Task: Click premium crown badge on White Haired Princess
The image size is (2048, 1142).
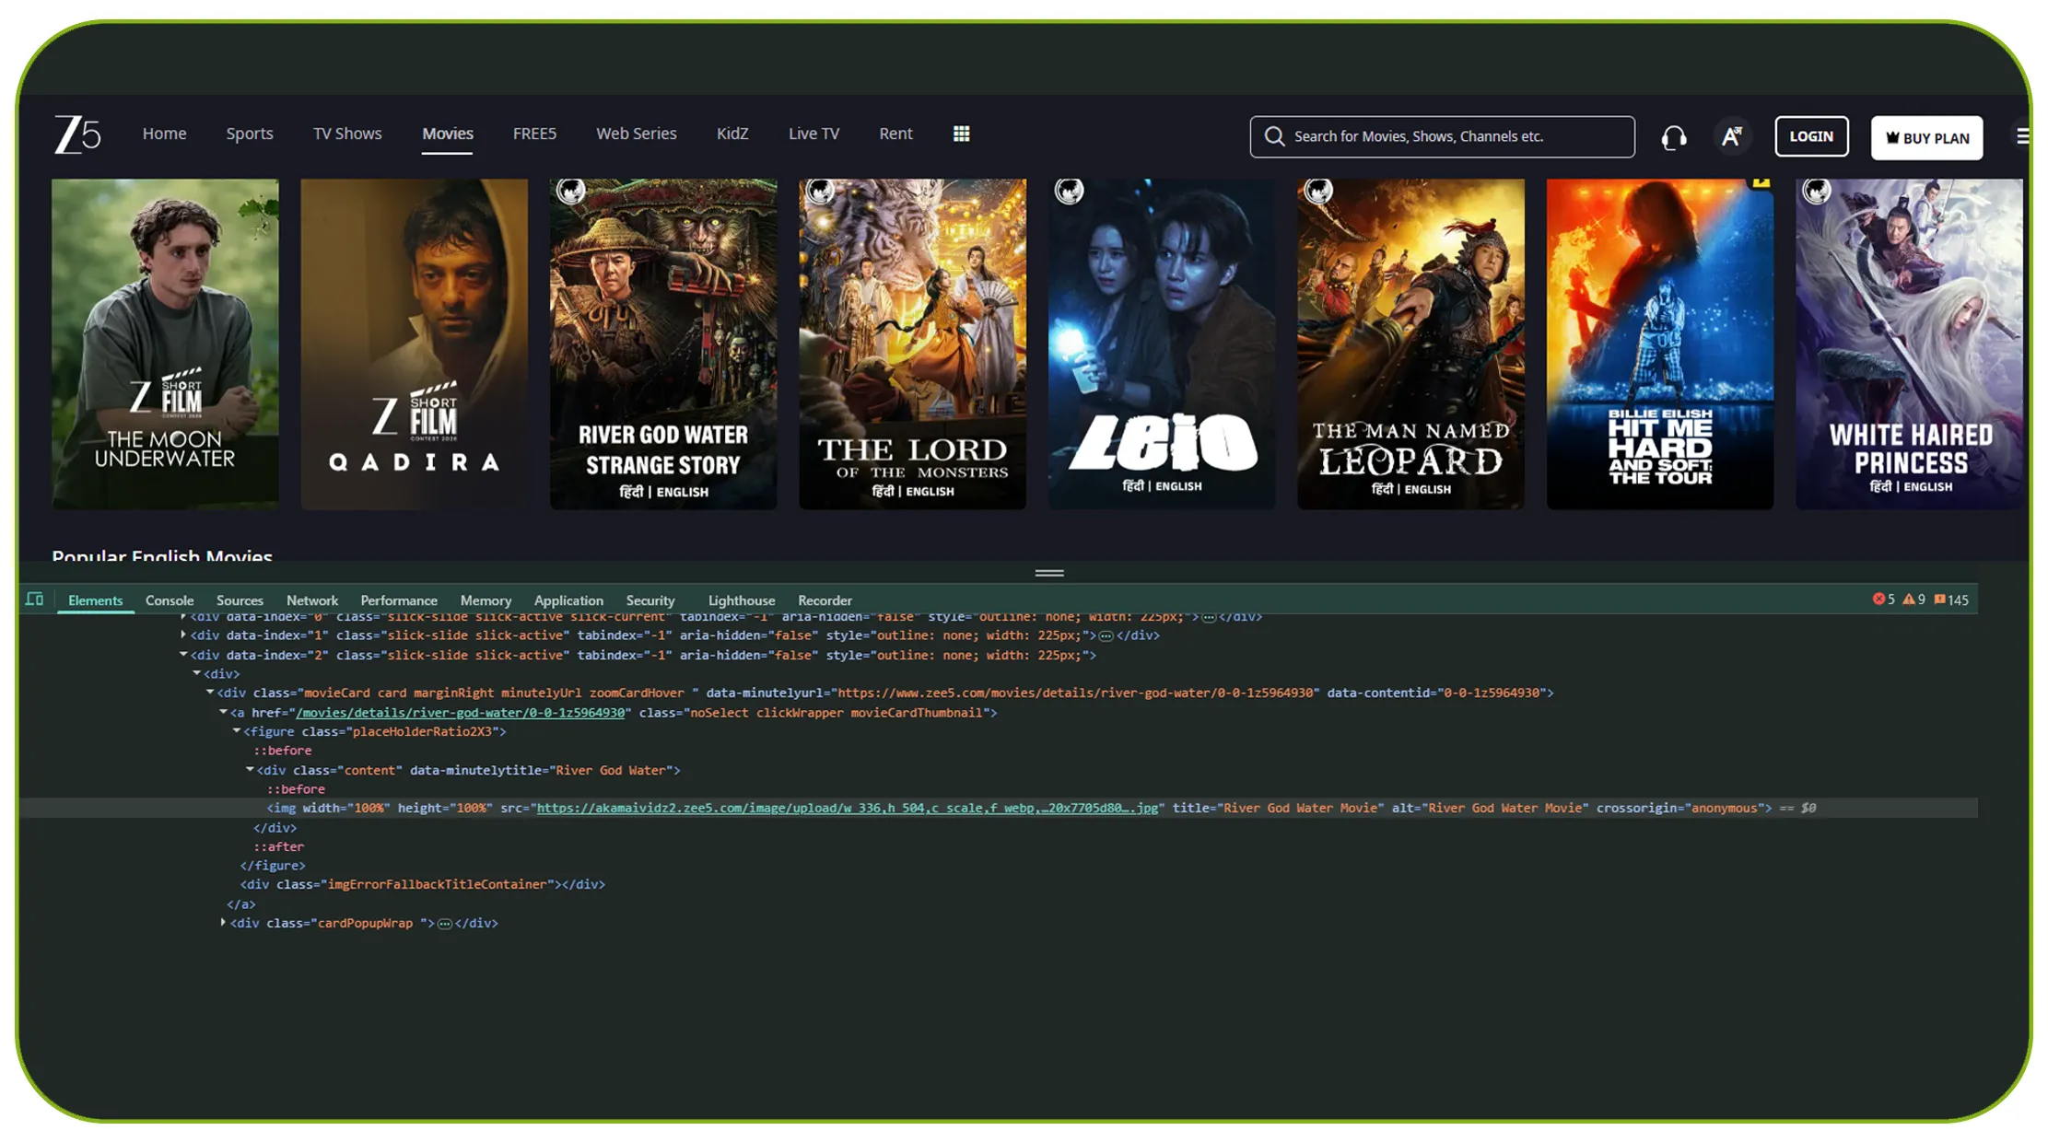Action: tap(1817, 191)
